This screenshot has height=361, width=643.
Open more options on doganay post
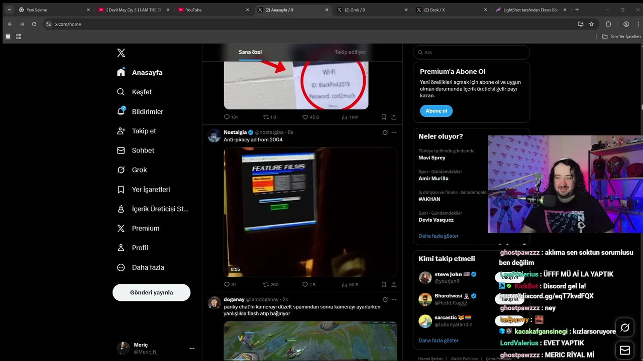394,299
